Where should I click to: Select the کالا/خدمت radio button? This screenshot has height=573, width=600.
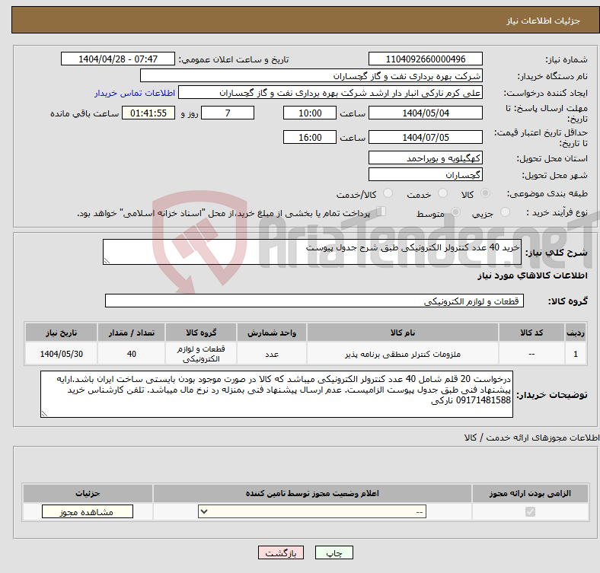pyautogui.click(x=388, y=193)
